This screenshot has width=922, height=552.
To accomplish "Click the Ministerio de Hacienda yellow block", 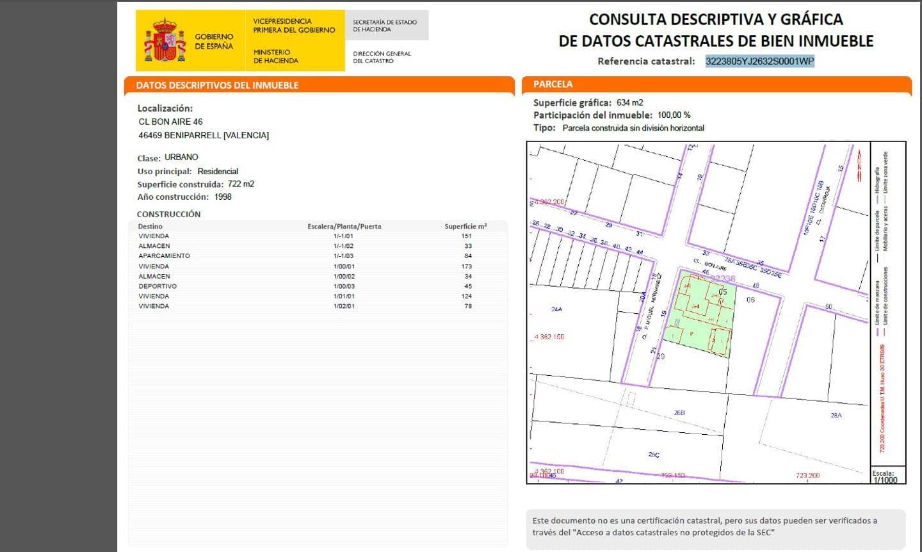I will [x=294, y=41].
